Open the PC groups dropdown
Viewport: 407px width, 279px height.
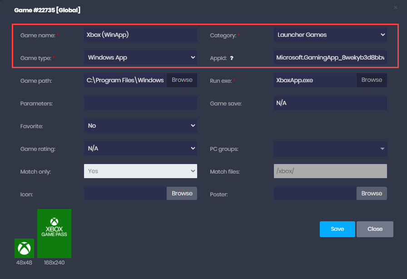(x=330, y=148)
